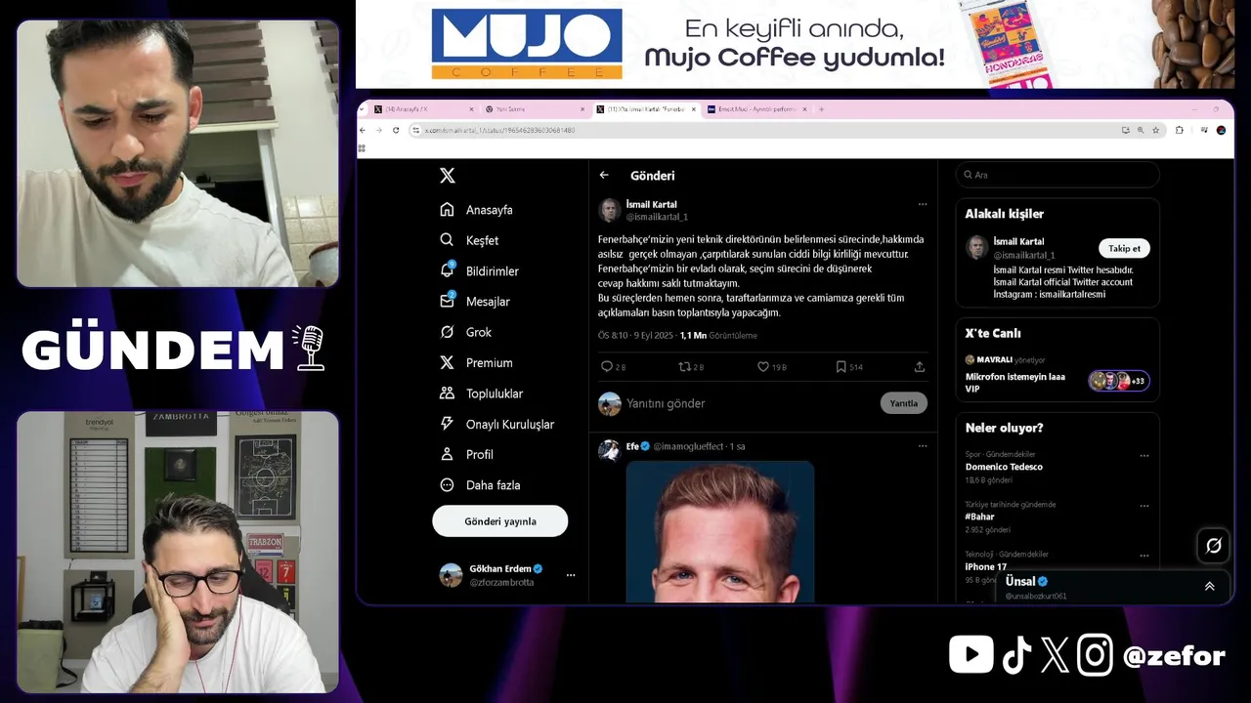Viewport: 1251px width, 703px height.
Task: Click the +33 listeners avatars
Action: coord(1119,381)
